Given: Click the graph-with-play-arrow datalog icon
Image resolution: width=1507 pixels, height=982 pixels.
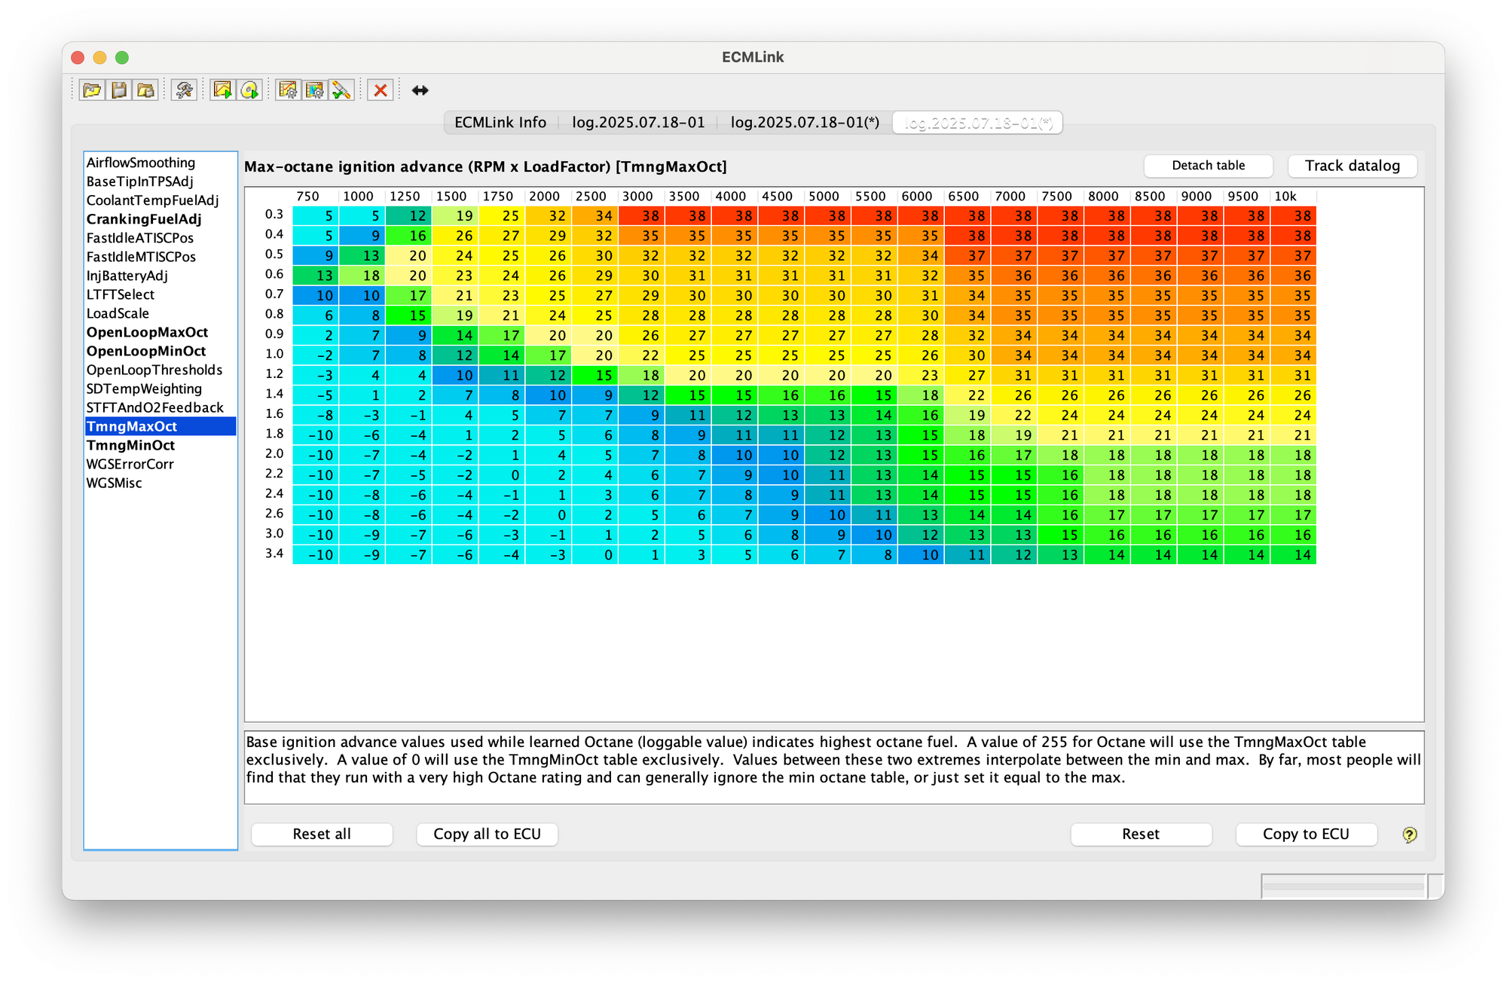Looking at the screenshot, I should click(222, 90).
